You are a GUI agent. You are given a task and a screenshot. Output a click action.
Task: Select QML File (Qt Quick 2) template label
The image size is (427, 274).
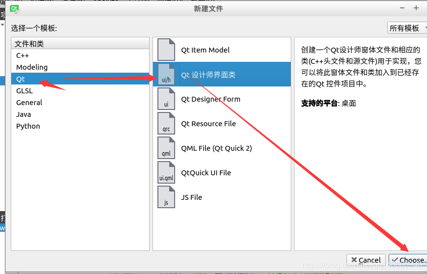pos(216,148)
